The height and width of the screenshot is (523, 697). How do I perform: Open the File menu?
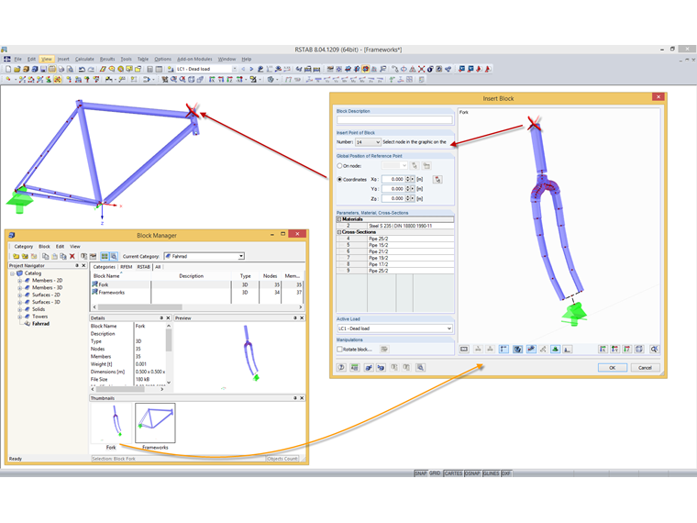click(17, 59)
